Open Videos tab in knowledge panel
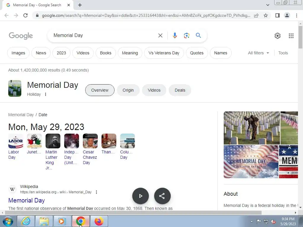The width and height of the screenshot is (303, 227). tap(154, 90)
